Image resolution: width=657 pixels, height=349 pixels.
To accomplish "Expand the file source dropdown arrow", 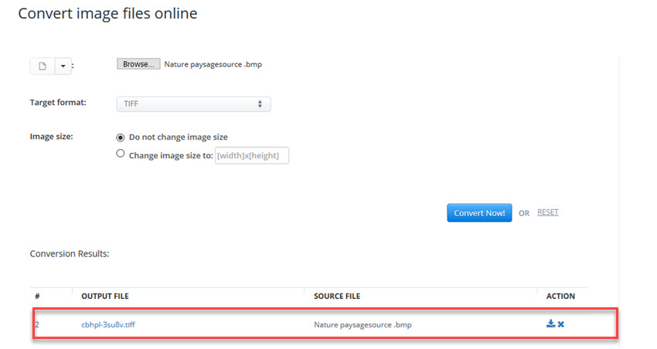I will pyautogui.click(x=63, y=66).
